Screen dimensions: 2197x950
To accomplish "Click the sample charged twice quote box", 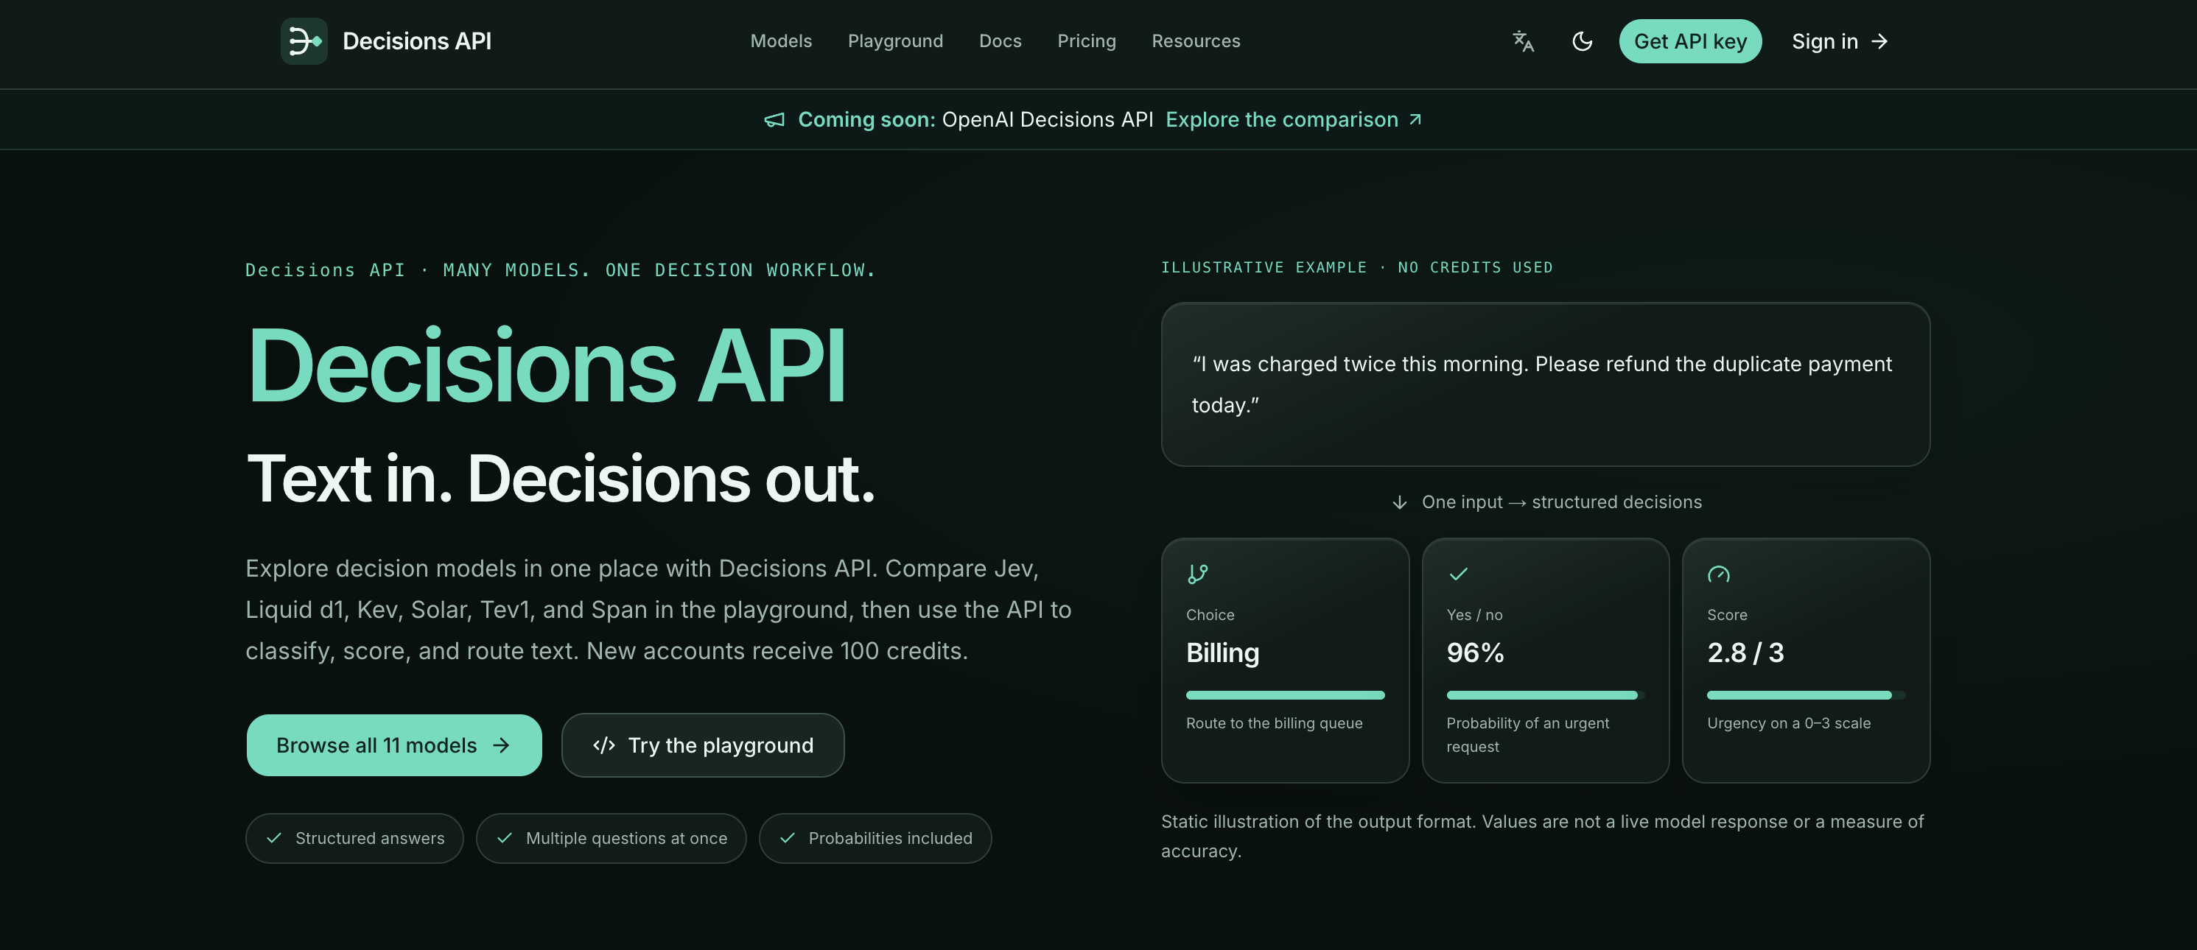I will pyautogui.click(x=1544, y=384).
